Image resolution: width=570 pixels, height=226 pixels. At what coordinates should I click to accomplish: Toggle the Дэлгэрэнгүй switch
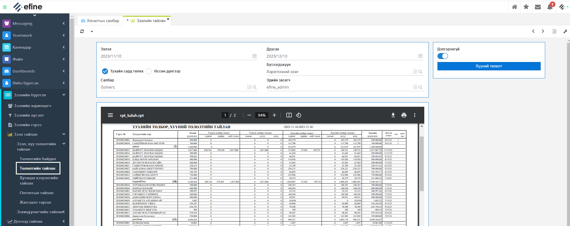coord(443,56)
